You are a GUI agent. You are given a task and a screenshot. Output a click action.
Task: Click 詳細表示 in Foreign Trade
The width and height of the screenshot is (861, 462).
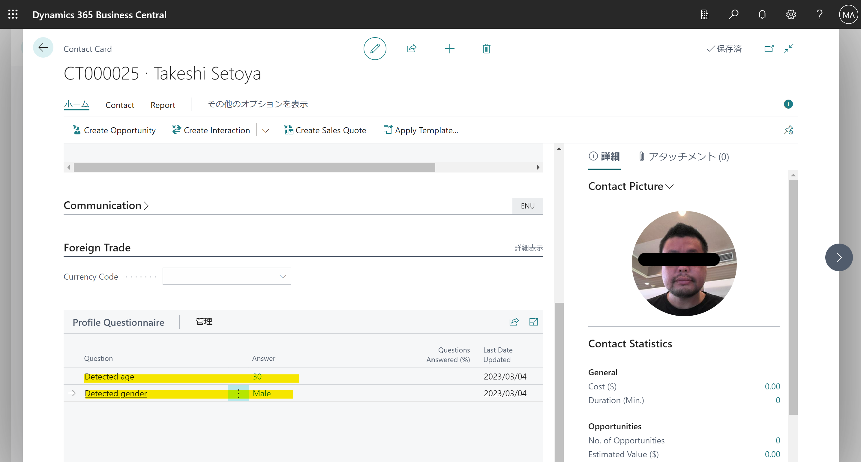[x=528, y=248]
